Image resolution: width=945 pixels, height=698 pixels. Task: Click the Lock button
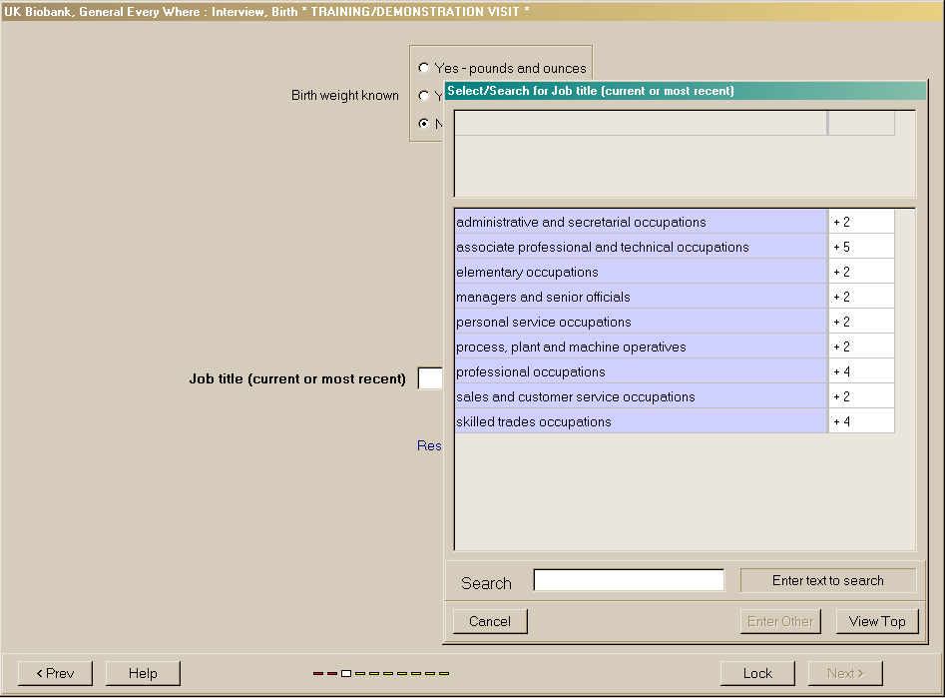[x=757, y=673]
